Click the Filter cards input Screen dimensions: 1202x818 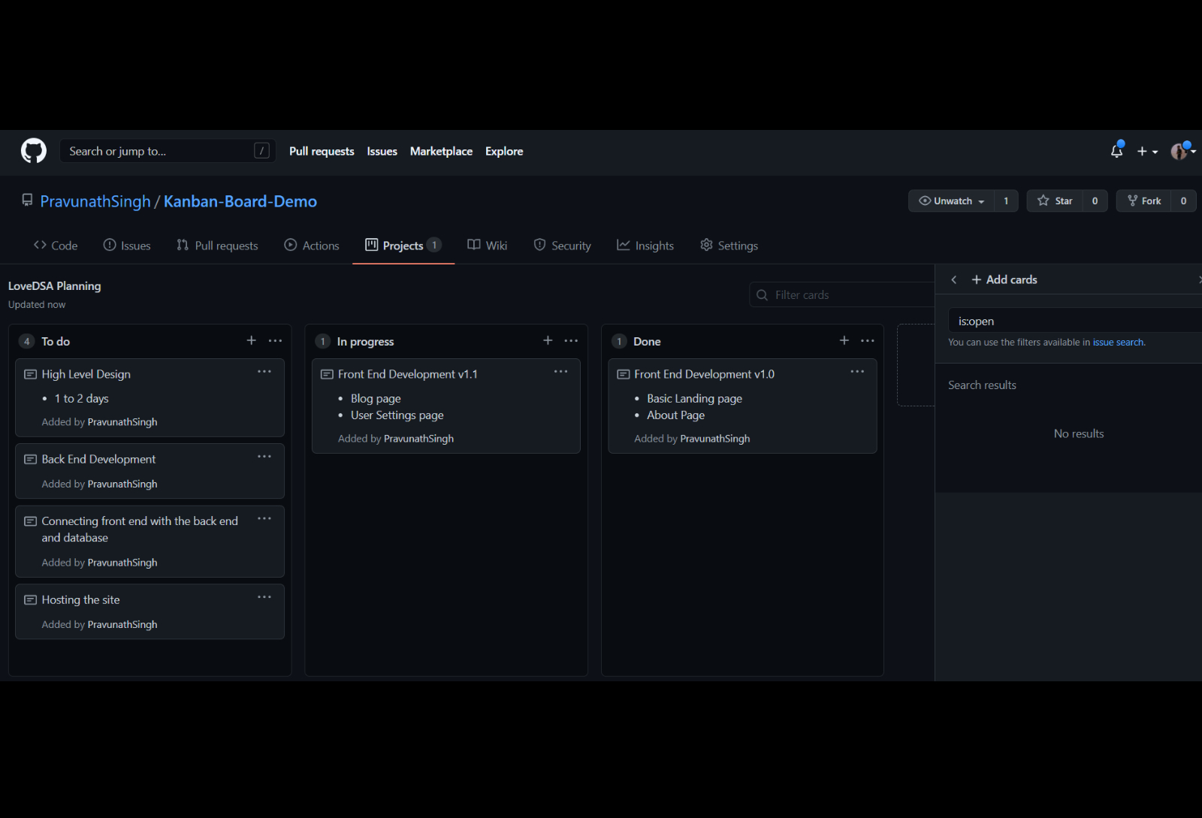point(843,295)
